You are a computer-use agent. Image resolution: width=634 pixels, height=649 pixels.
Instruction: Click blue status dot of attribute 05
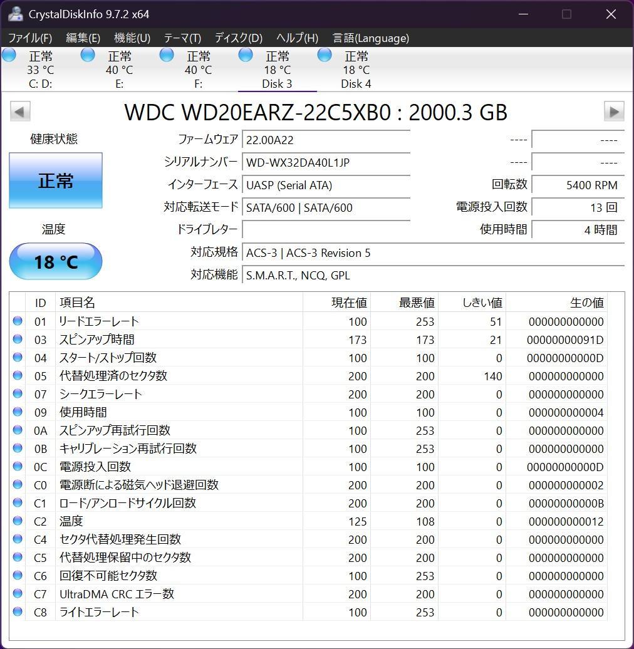pos(18,375)
